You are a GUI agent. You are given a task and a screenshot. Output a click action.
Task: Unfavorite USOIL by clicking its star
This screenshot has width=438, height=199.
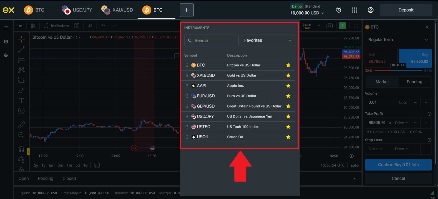[x=288, y=137]
